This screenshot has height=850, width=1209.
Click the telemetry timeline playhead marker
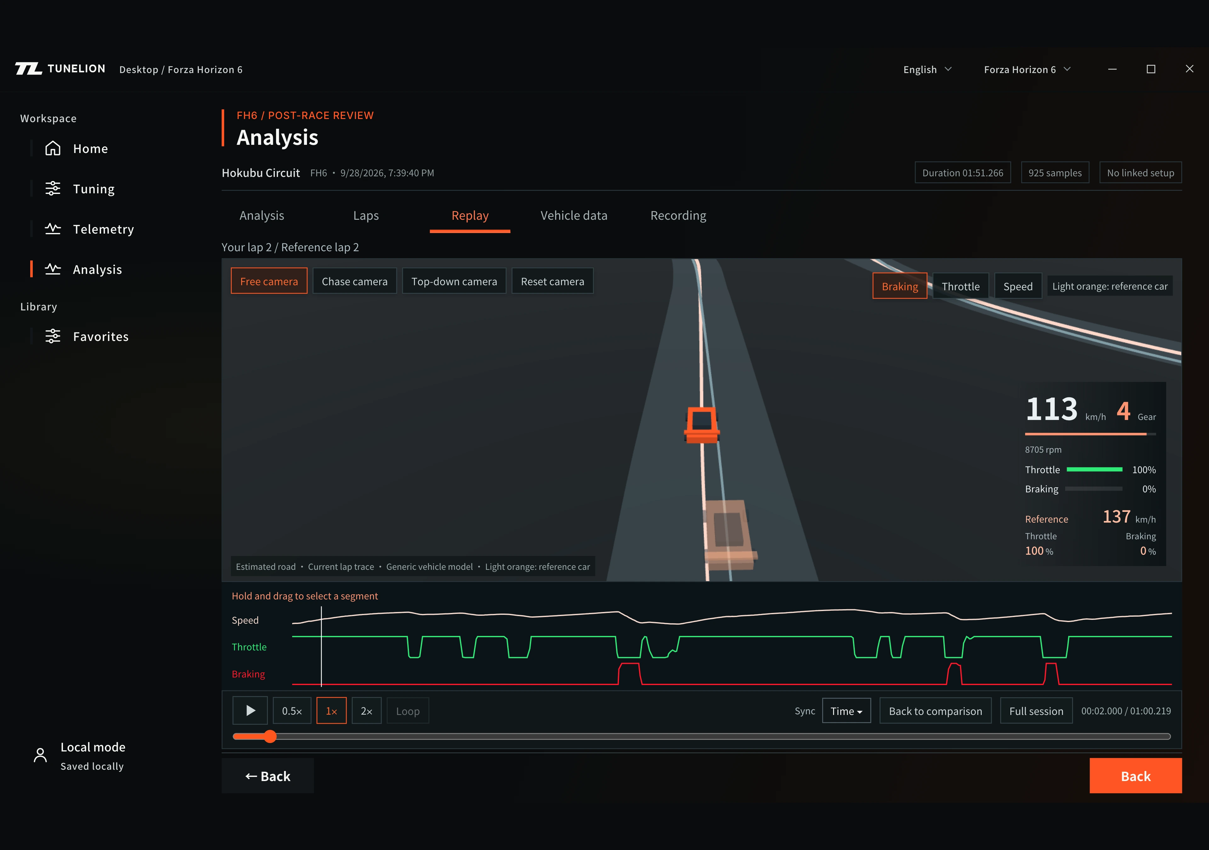pos(321,647)
